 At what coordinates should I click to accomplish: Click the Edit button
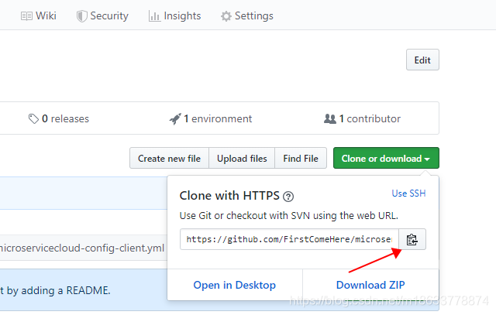tap(422, 60)
